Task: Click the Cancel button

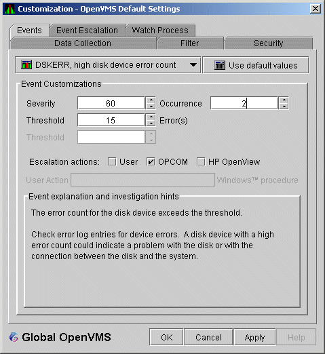Action: point(208,337)
